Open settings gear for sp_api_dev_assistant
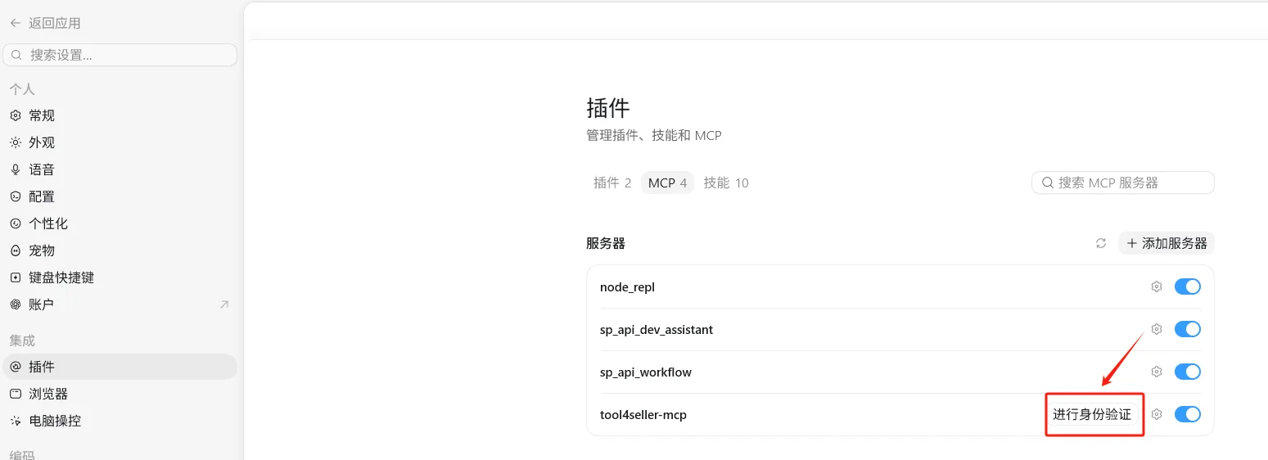This screenshot has height=460, width=1268. 1157,329
